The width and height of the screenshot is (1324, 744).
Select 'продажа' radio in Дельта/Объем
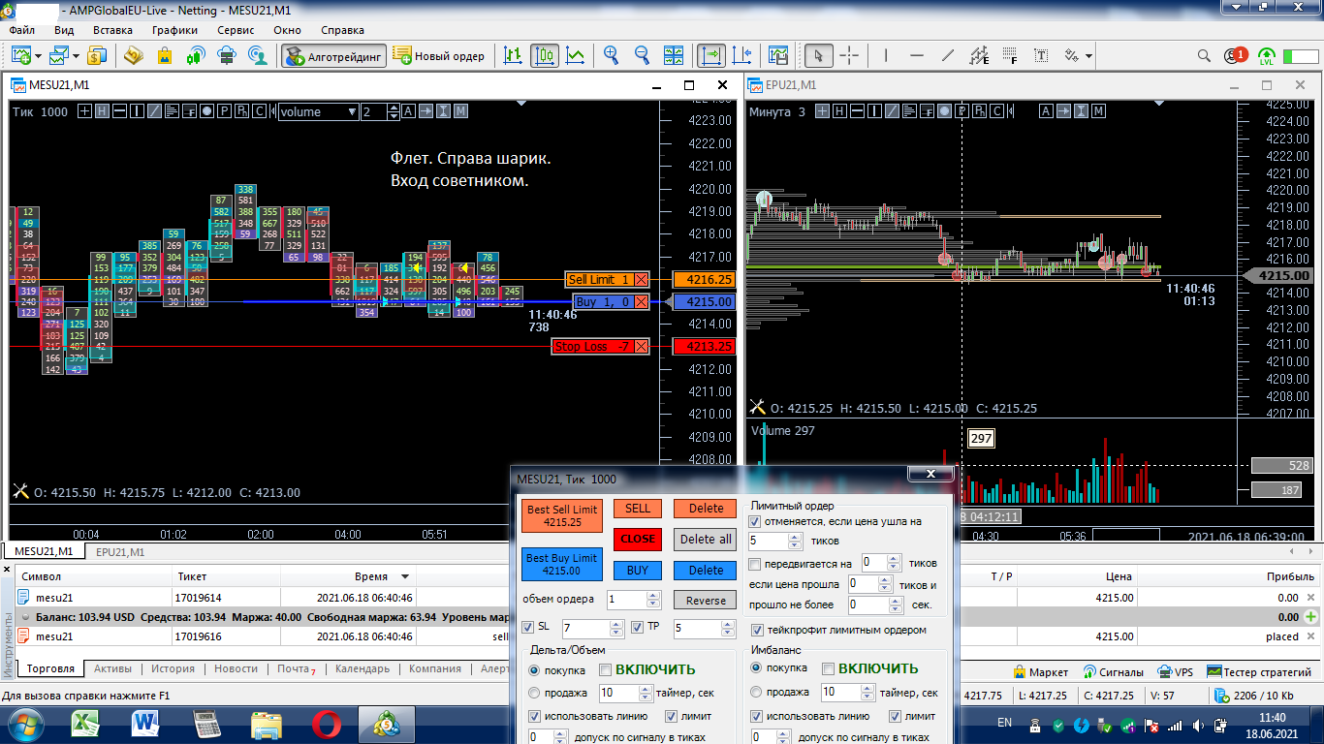click(534, 693)
